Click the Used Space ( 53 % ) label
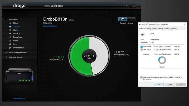The image size is (189, 106). click(x=56, y=59)
